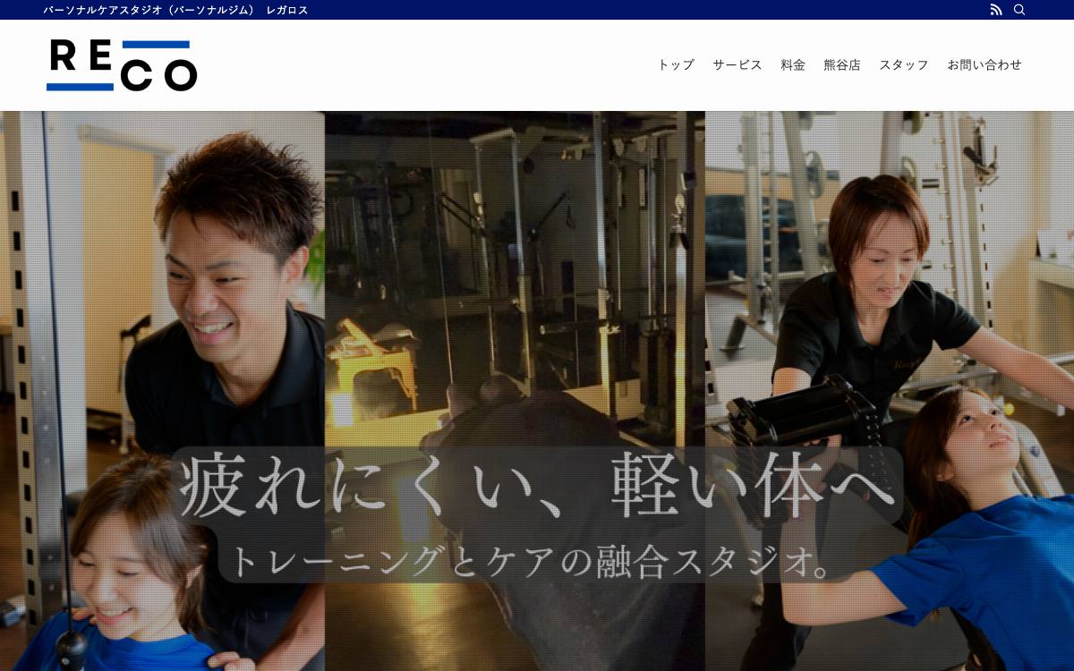Open the RSS feed icon
Screen dimensions: 1074x671
(x=996, y=10)
